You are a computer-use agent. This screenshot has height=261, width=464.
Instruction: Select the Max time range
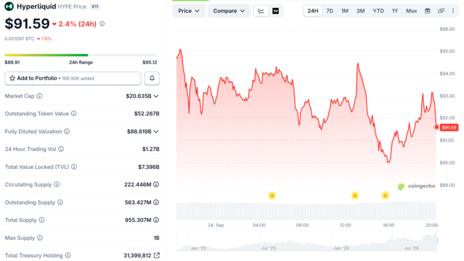pyautogui.click(x=411, y=11)
